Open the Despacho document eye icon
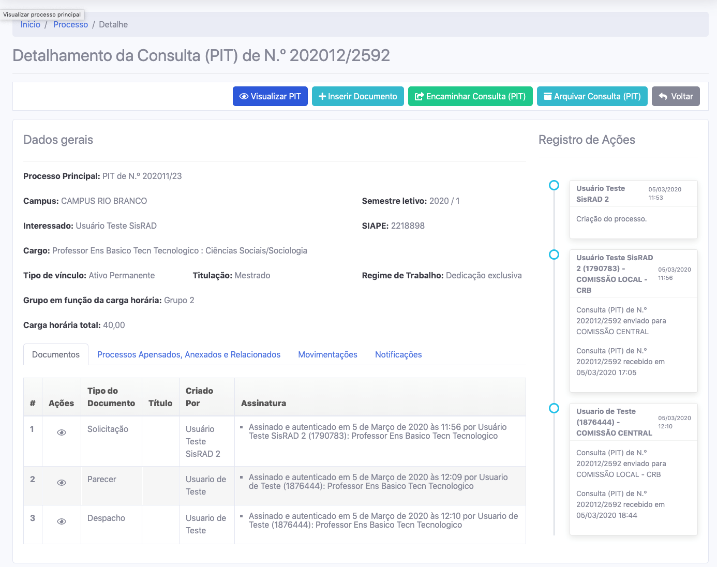 [x=62, y=521]
